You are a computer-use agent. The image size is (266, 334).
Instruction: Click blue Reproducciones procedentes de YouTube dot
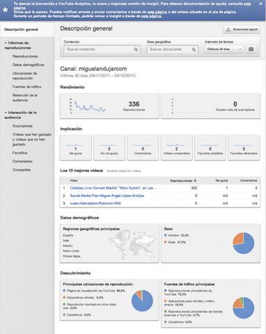[x=165, y=291]
